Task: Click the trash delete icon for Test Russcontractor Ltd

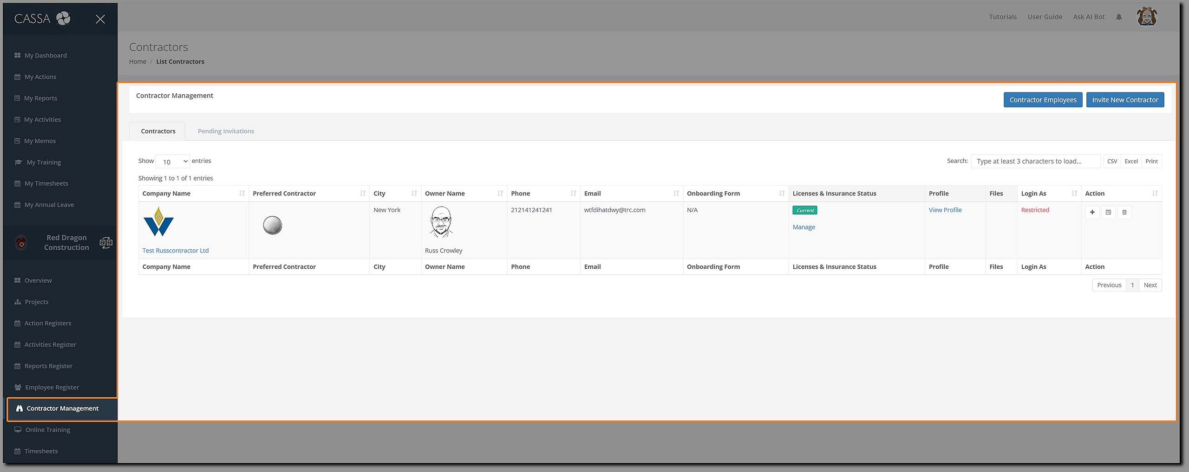Action: click(1124, 212)
